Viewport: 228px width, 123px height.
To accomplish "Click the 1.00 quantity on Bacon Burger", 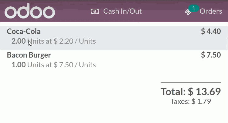I will click(x=19, y=65).
